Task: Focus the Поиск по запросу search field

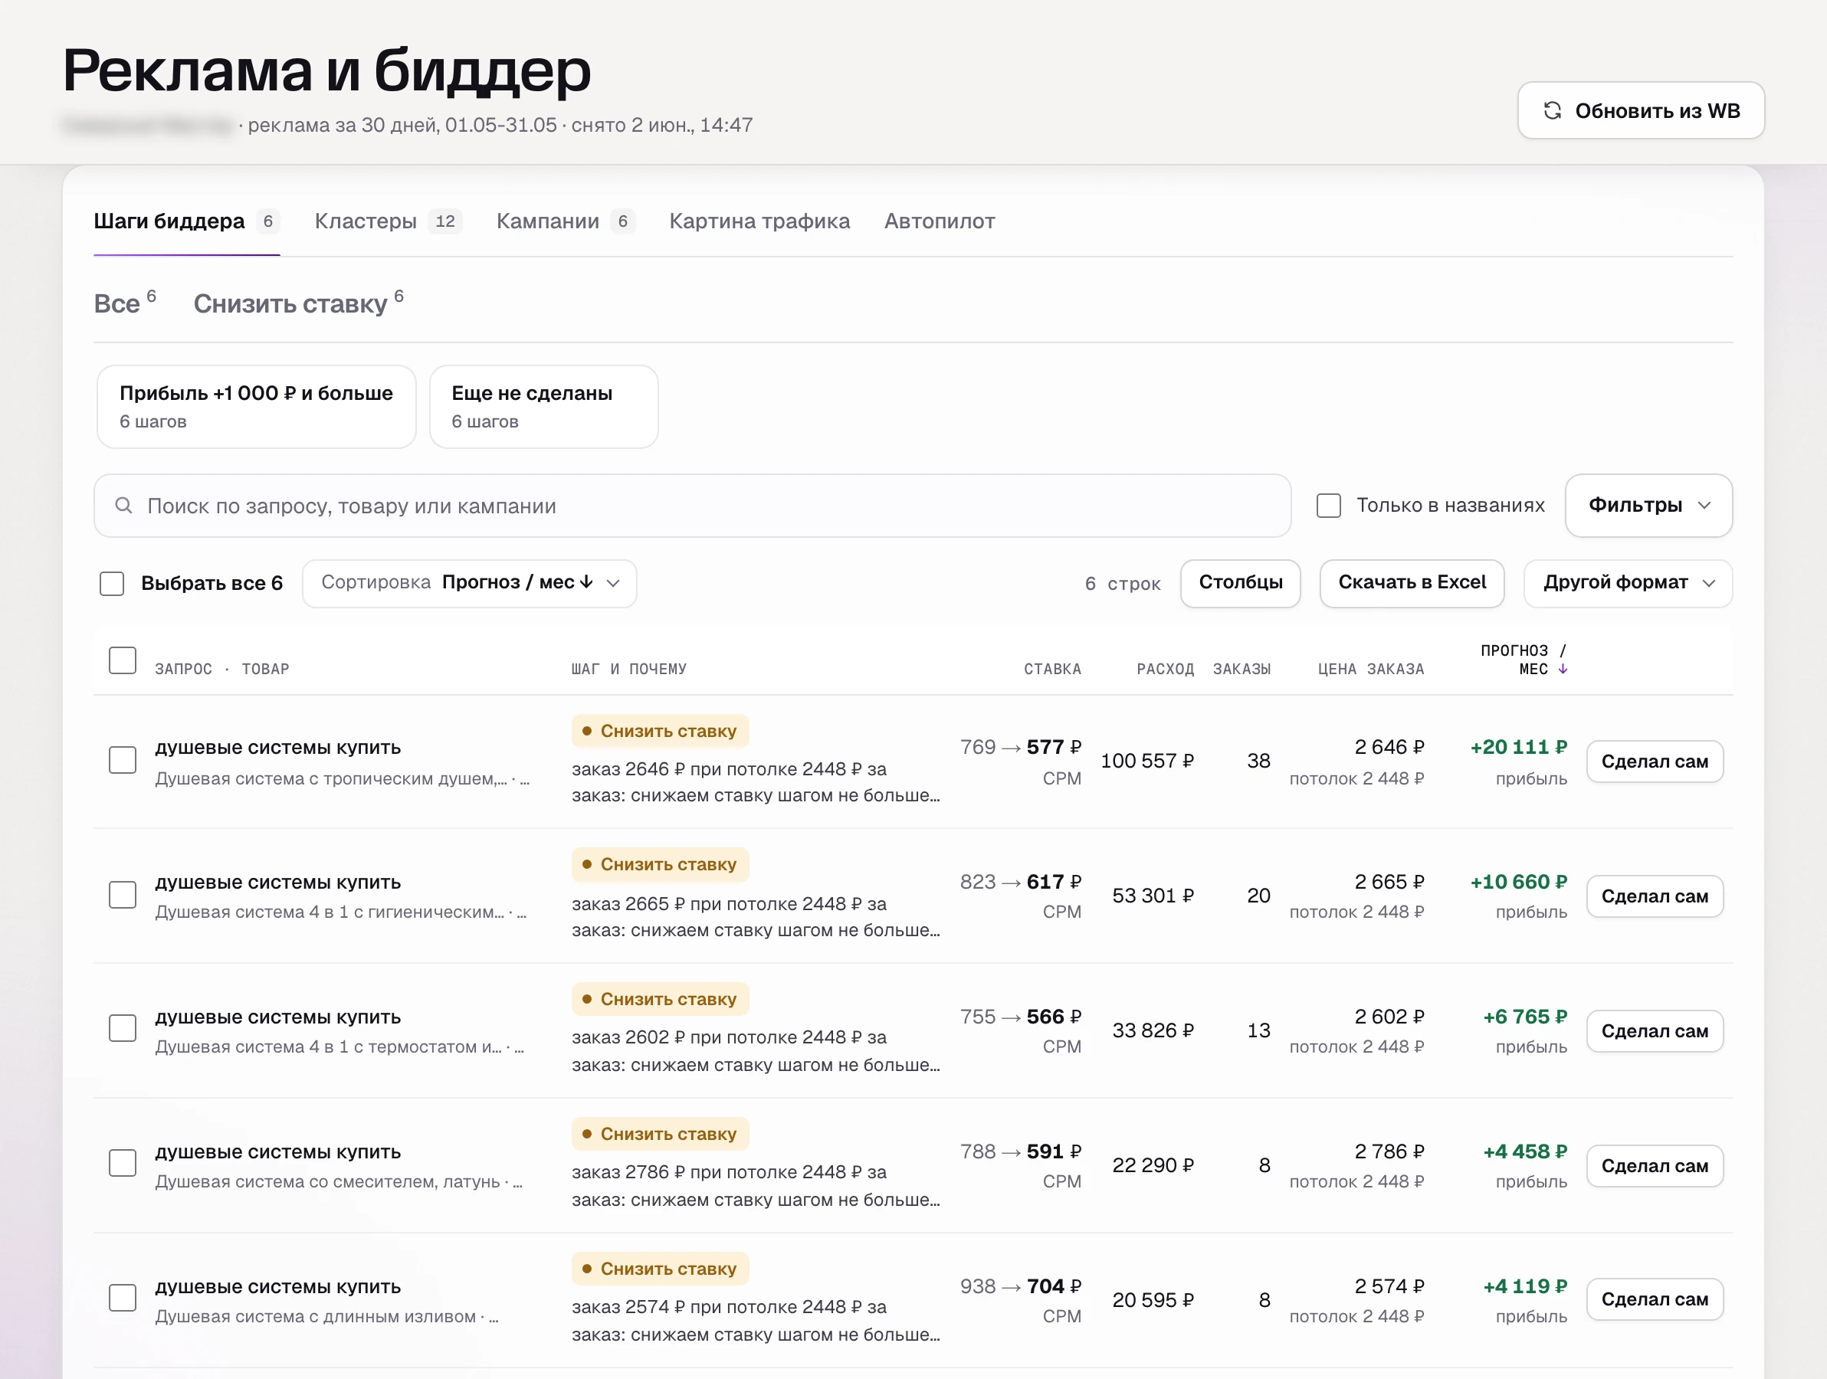Action: click(692, 506)
